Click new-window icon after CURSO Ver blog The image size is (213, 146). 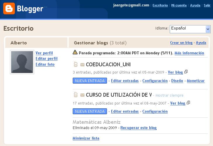coord(188,102)
